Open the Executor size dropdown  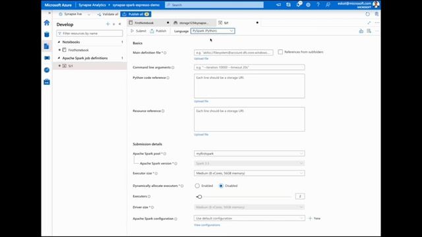pos(249,173)
